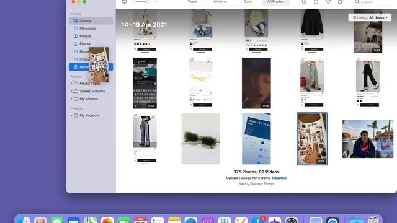Switch to the All Photos tab

(275, 2)
